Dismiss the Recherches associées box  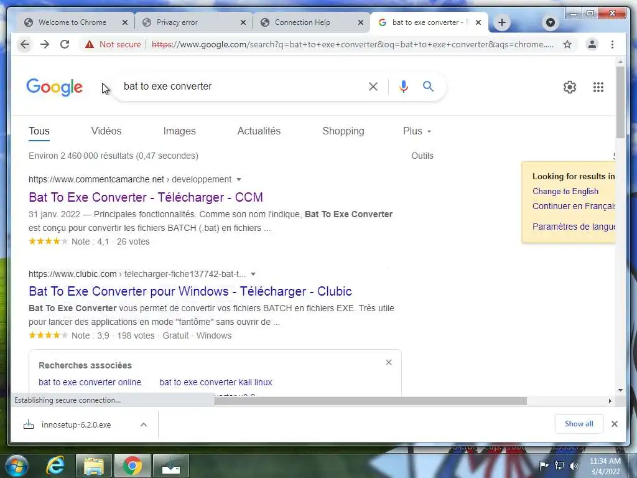coord(389,362)
